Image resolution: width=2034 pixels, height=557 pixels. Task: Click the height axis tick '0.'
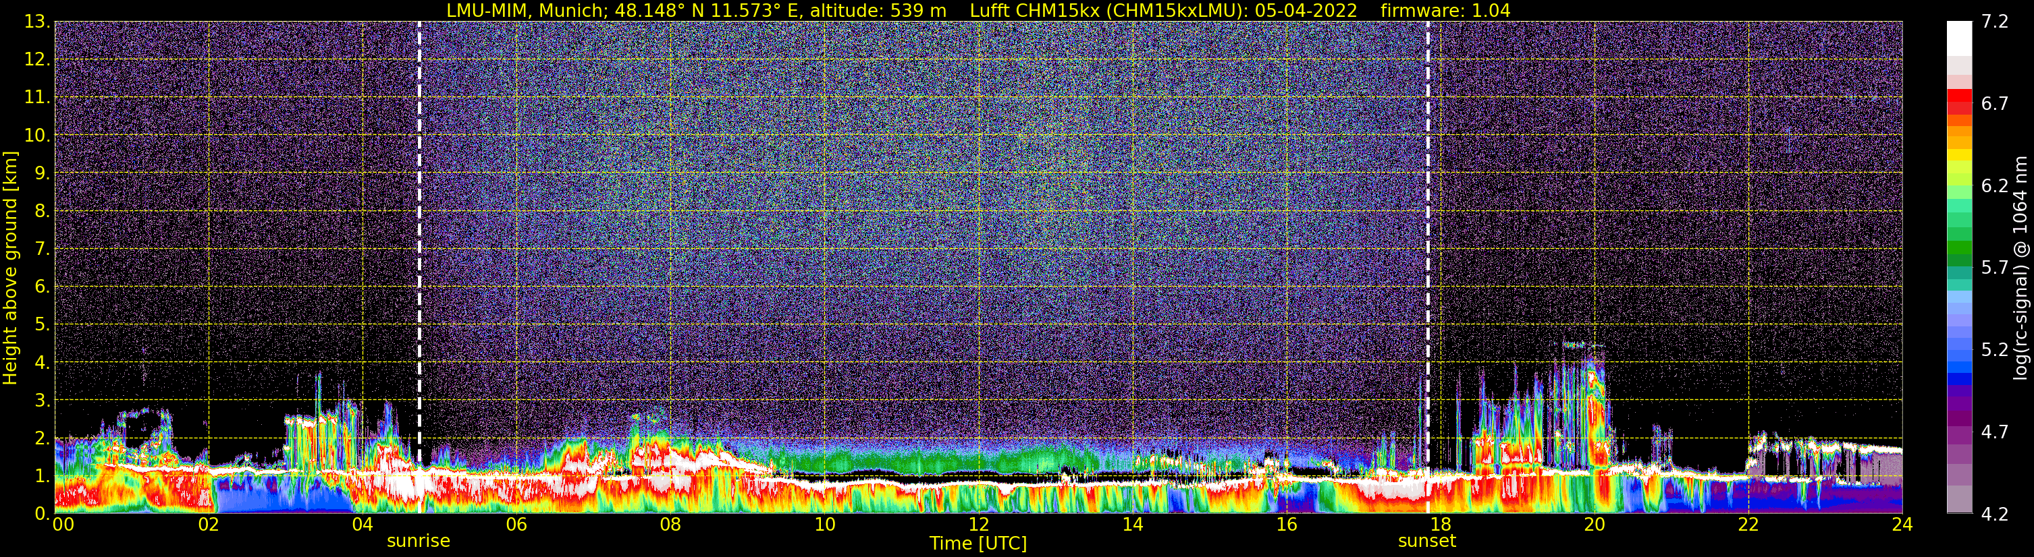coord(43,514)
